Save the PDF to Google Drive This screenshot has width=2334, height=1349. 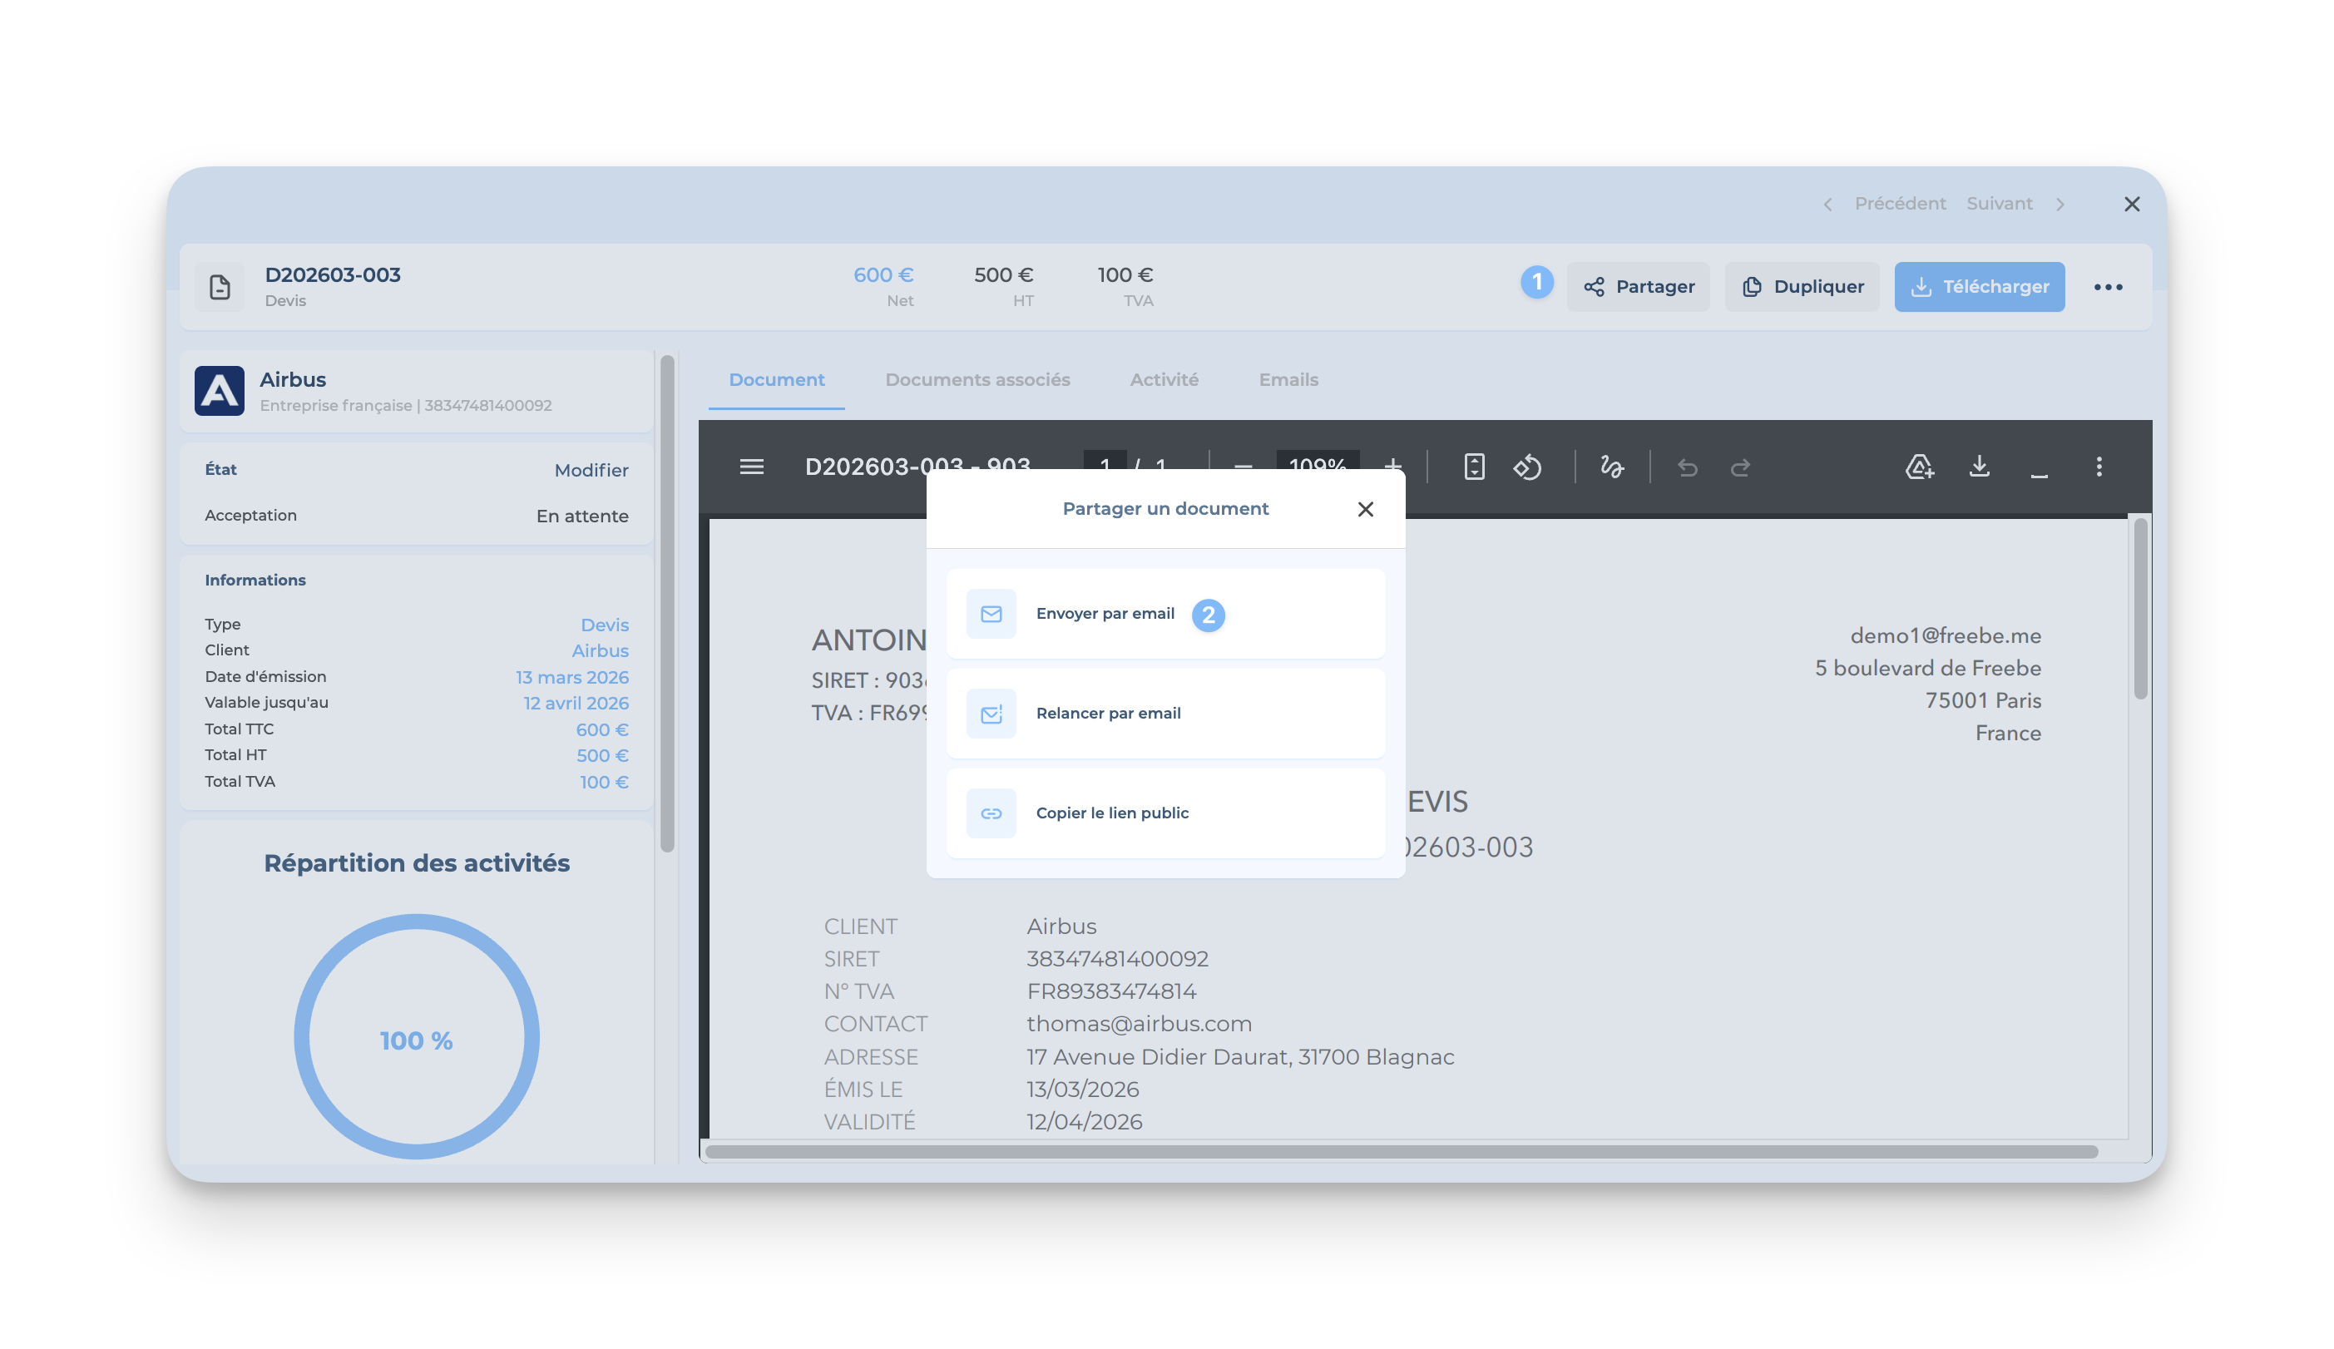tap(1919, 466)
